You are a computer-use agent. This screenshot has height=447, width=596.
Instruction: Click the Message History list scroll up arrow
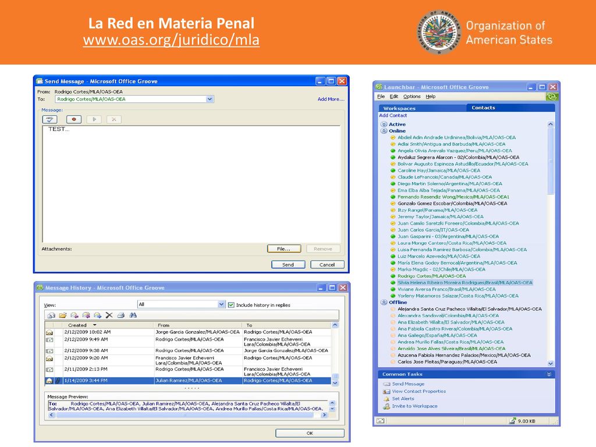[x=335, y=325]
